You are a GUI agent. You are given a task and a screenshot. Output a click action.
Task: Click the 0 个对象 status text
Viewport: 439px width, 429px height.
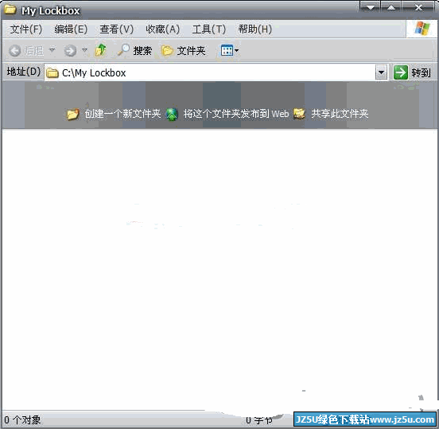pos(22,420)
